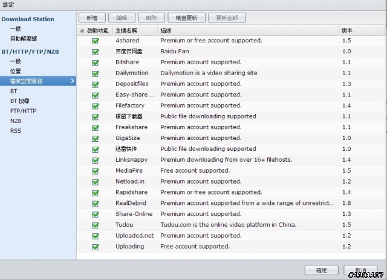Open the BT settings page

point(14,91)
